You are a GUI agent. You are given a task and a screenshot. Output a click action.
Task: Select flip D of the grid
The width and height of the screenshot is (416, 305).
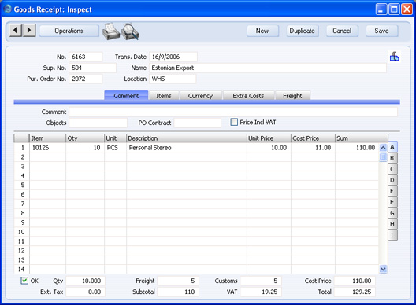(x=392, y=180)
